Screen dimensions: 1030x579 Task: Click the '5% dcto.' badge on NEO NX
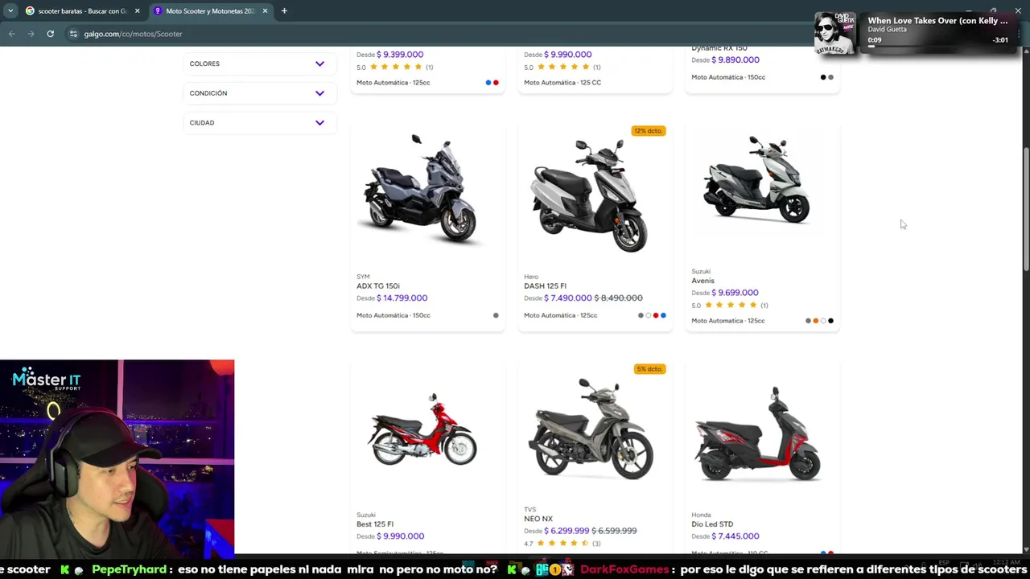click(649, 369)
